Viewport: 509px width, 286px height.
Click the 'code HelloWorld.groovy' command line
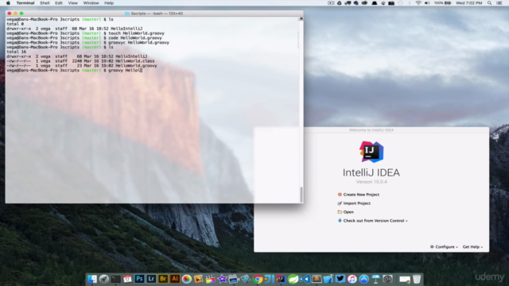pos(84,38)
